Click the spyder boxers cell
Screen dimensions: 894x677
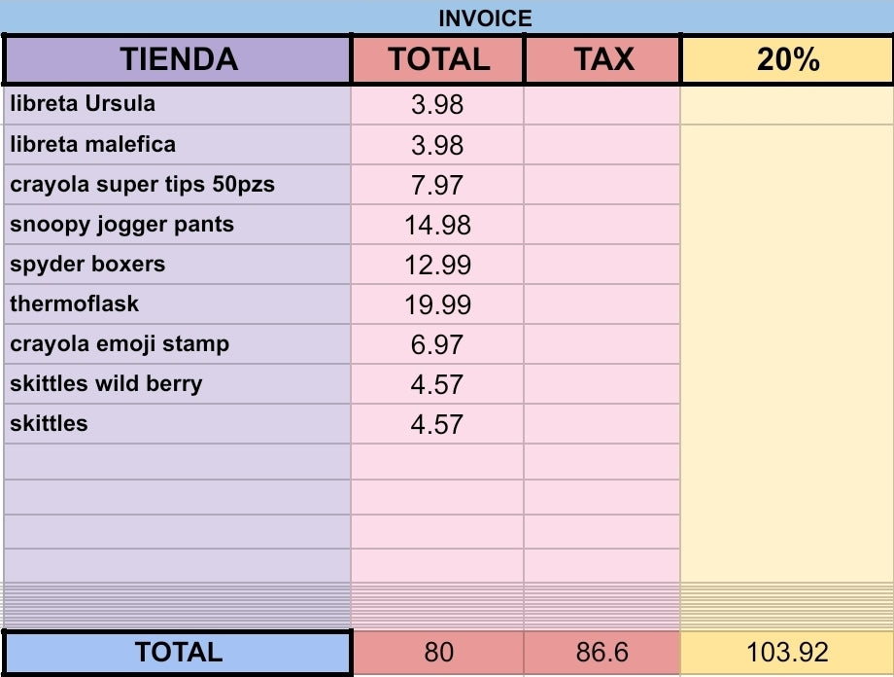tap(178, 265)
